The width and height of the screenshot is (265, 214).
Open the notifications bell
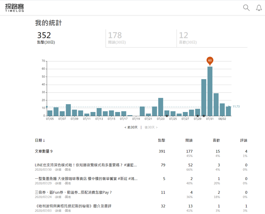[x=259, y=8]
